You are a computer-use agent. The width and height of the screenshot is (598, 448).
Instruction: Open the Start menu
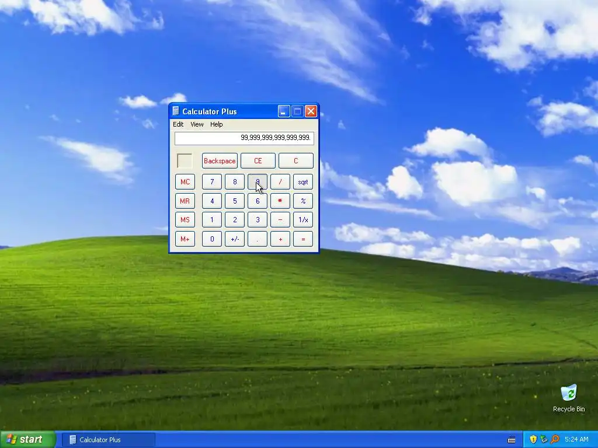point(28,440)
